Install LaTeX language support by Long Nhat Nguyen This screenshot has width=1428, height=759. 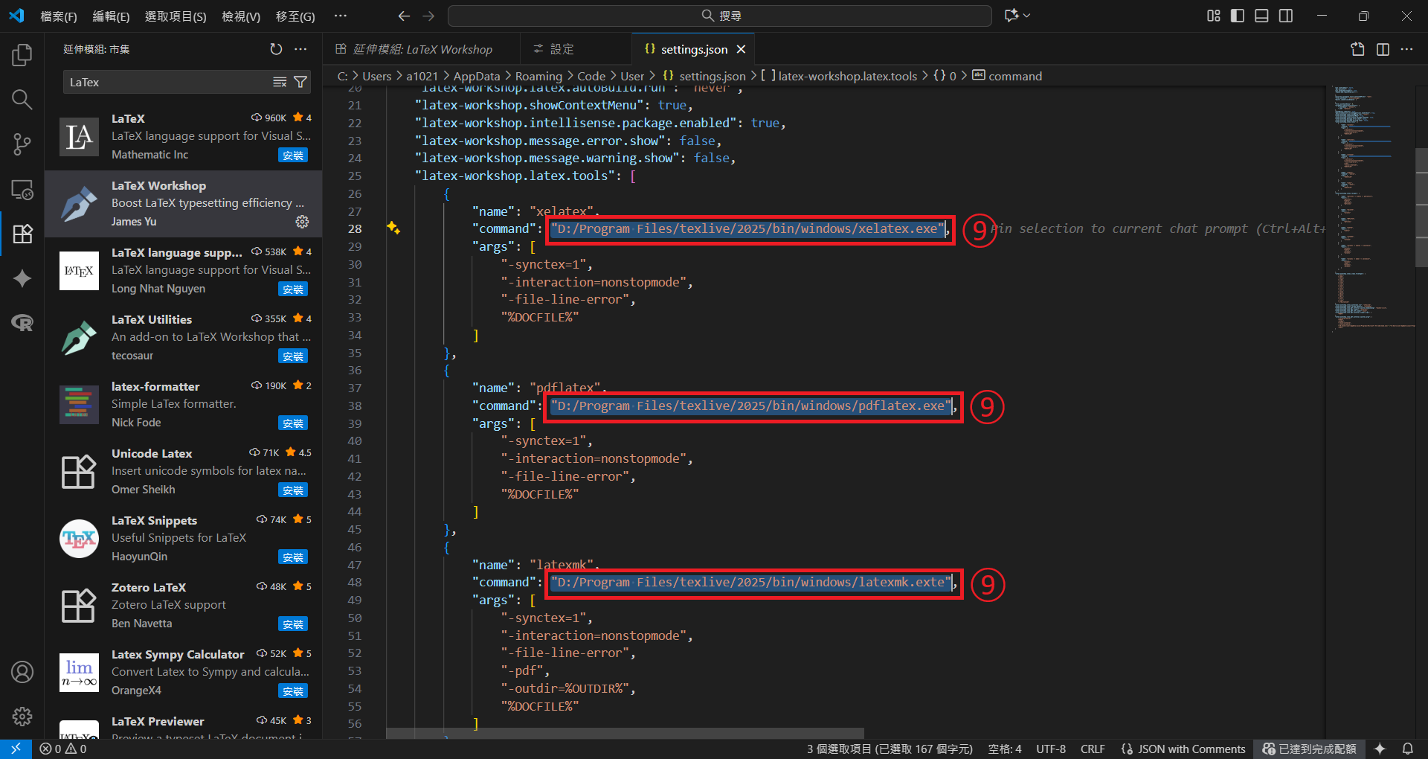[x=293, y=289]
